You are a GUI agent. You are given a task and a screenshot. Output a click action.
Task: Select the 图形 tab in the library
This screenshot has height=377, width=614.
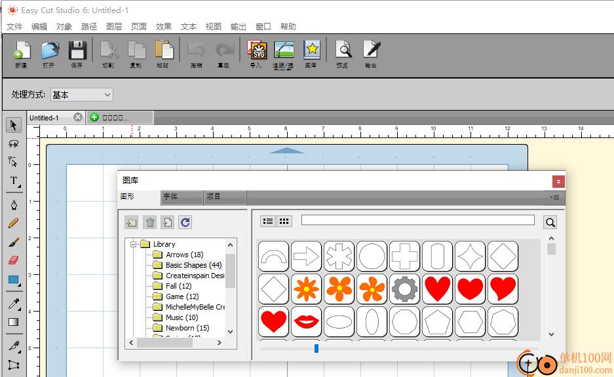pos(139,197)
